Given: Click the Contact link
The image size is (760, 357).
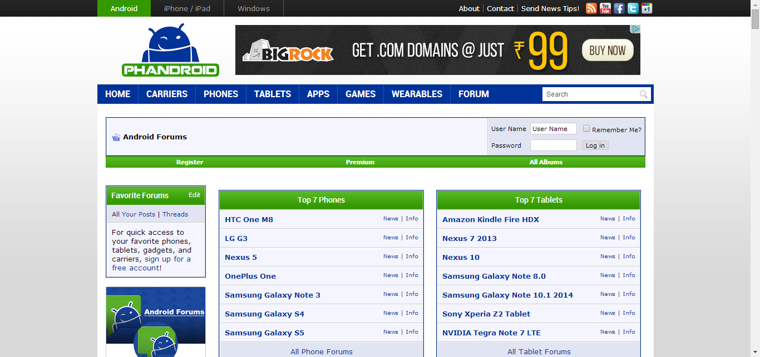Looking at the screenshot, I should [500, 8].
